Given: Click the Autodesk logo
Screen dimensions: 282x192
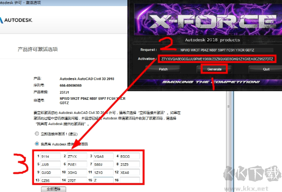Looking at the screenshot, I should [16, 20].
